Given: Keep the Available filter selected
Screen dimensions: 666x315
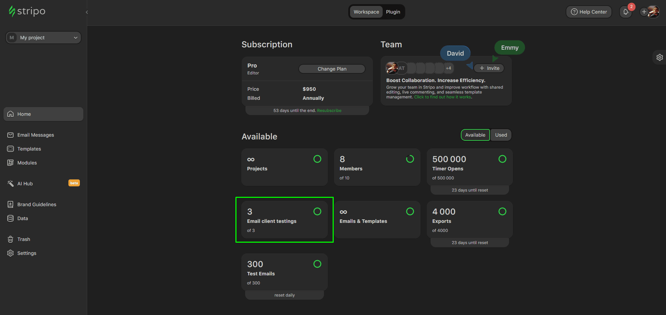Looking at the screenshot, I should (475, 135).
